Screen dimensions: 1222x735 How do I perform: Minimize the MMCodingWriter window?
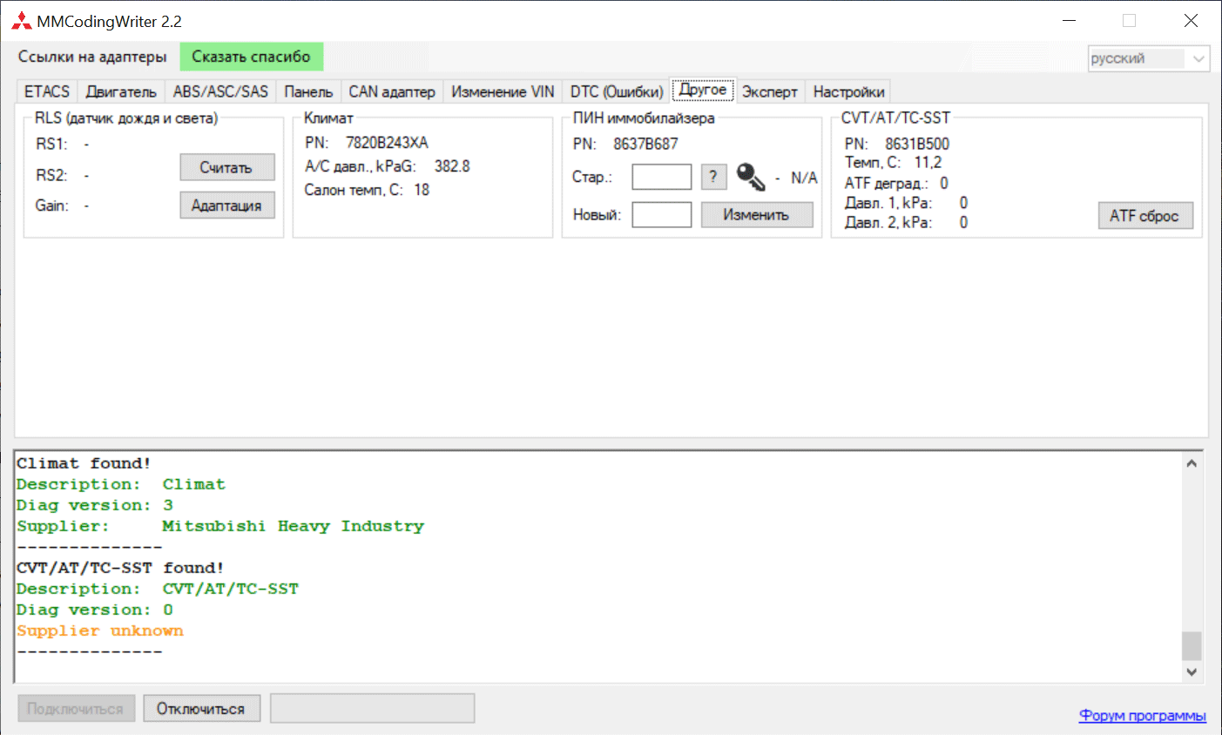1070,21
